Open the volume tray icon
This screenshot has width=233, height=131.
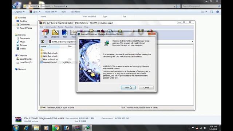point(205,128)
